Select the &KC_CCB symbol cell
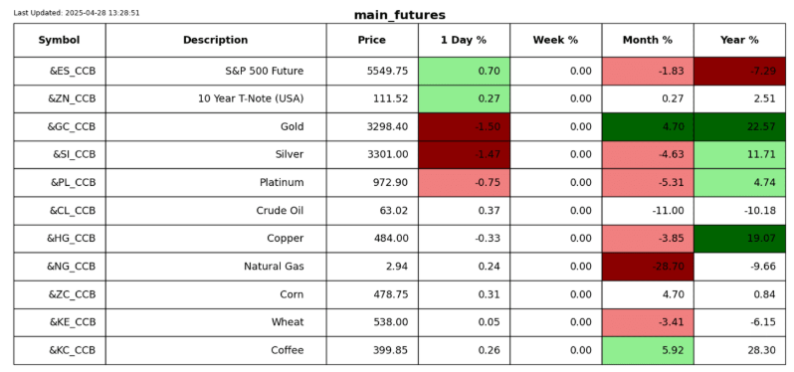Image resolution: width=794 pixels, height=372 pixels. click(60, 350)
